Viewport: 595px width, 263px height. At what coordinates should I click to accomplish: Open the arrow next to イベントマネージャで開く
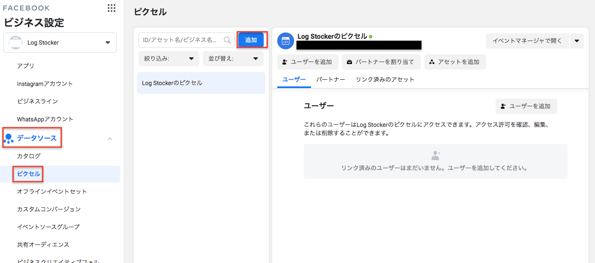(x=577, y=41)
